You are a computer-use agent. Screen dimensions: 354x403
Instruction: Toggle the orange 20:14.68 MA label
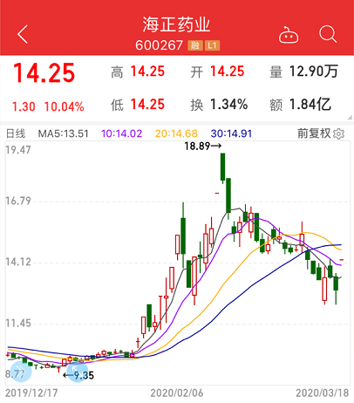pyautogui.click(x=176, y=133)
